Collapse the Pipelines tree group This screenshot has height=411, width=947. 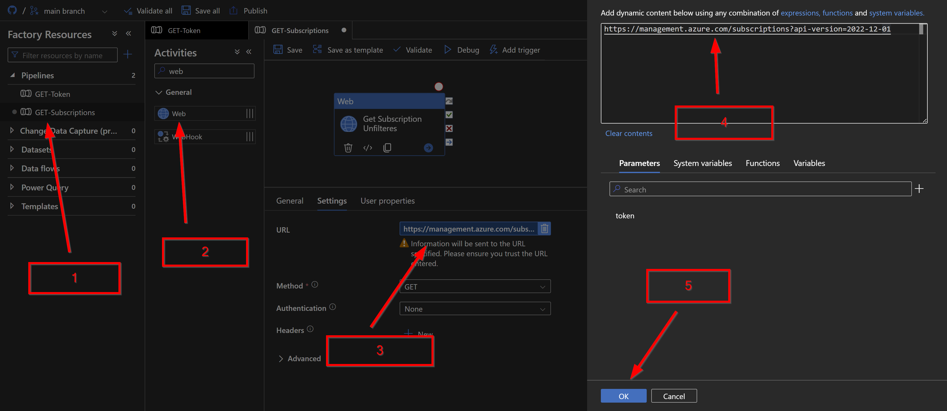point(12,75)
